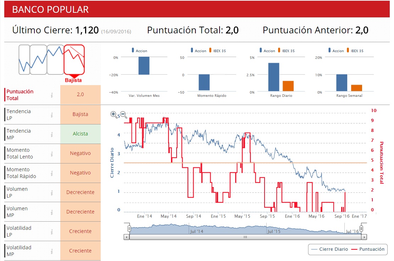Open info icon beside Tendencia LP

pos(52,115)
